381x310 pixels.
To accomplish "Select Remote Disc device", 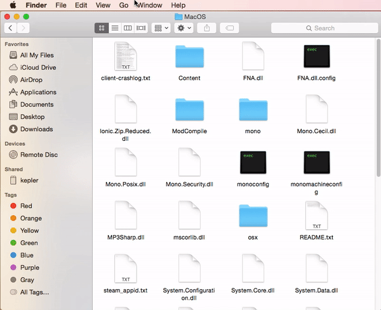I will click(x=33, y=155).
